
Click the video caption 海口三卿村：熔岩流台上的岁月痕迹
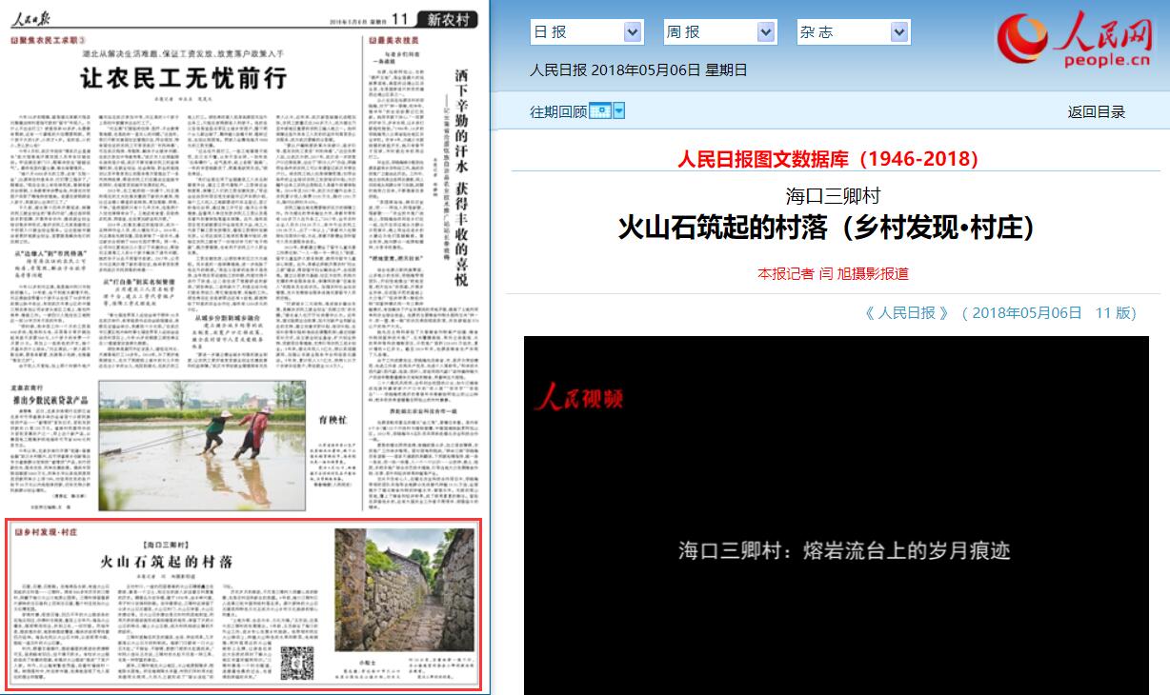coord(843,550)
